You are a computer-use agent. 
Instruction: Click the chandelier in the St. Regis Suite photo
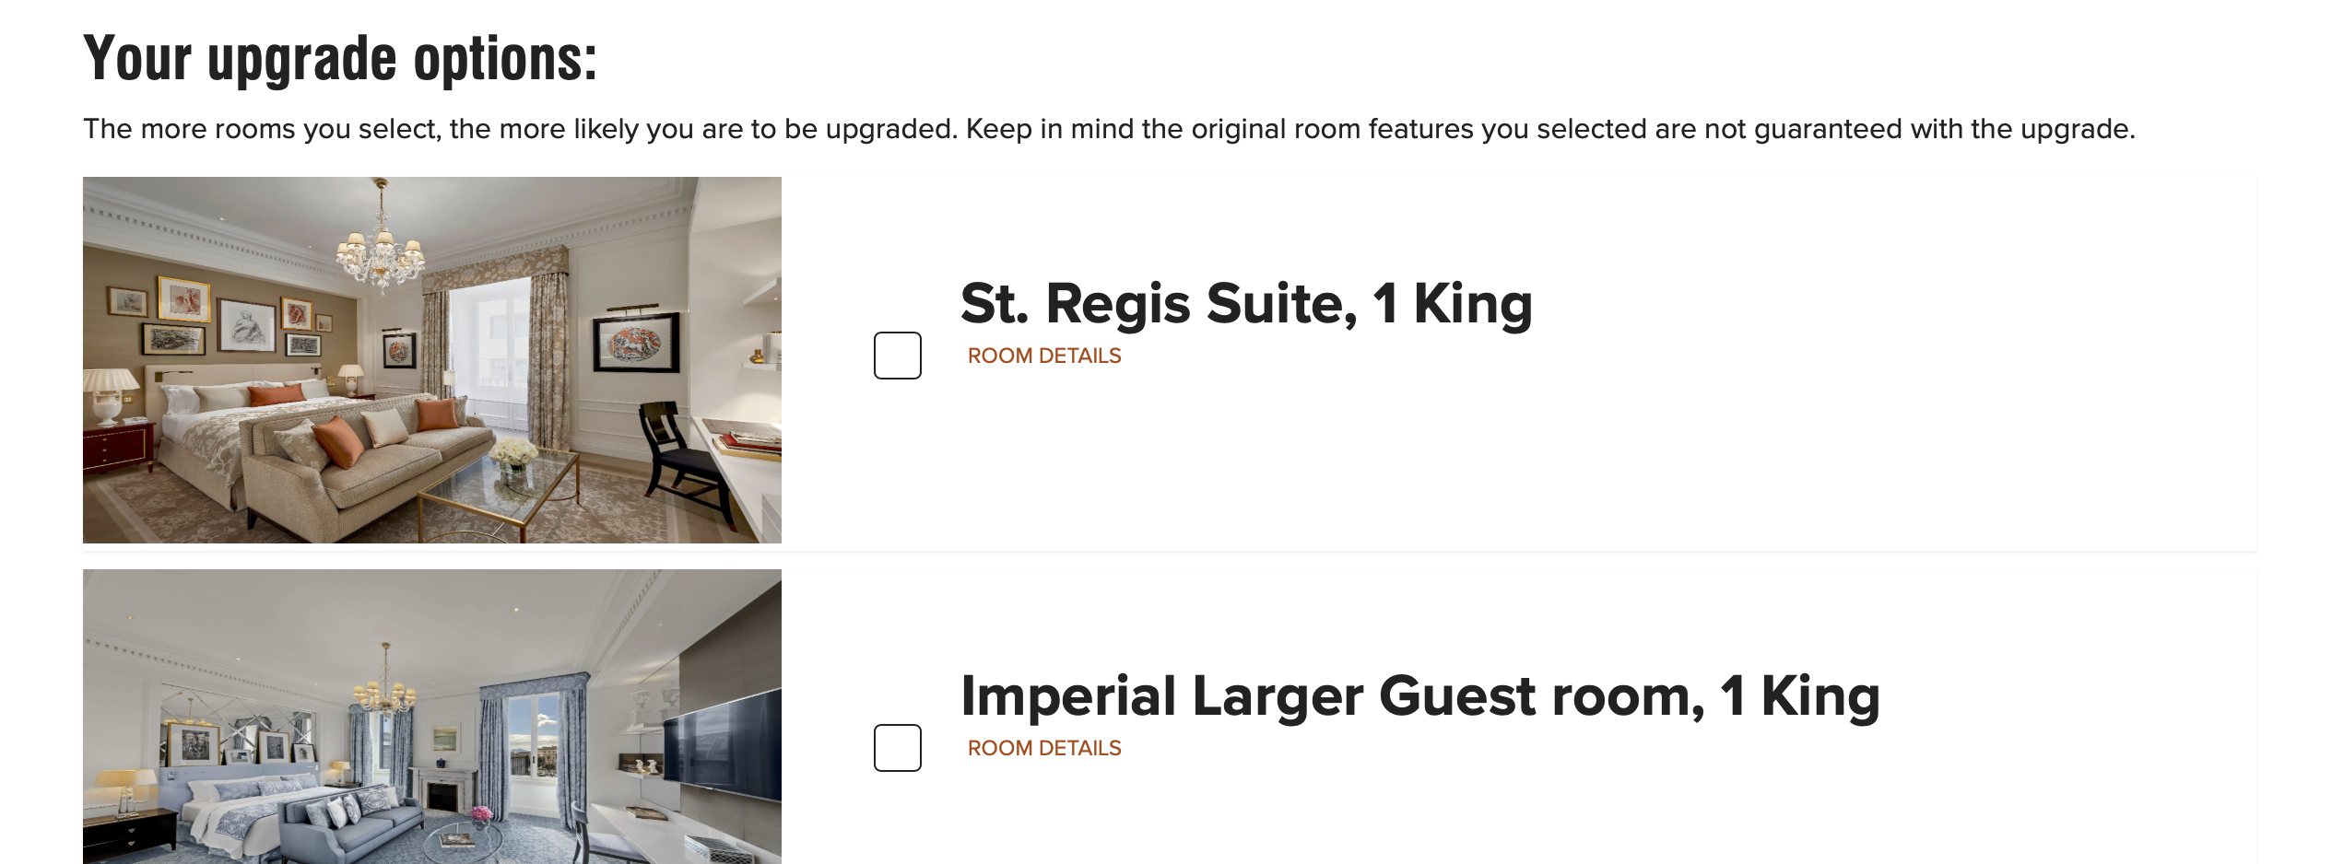point(380,249)
